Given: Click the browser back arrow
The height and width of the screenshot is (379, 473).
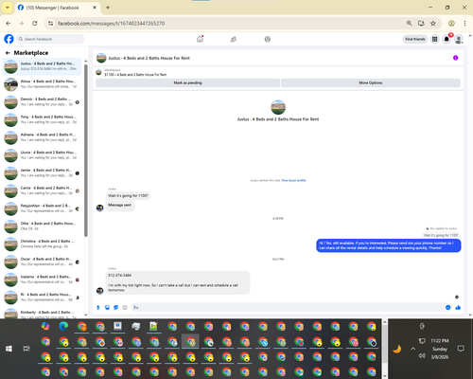Looking at the screenshot, I should coord(9,24).
